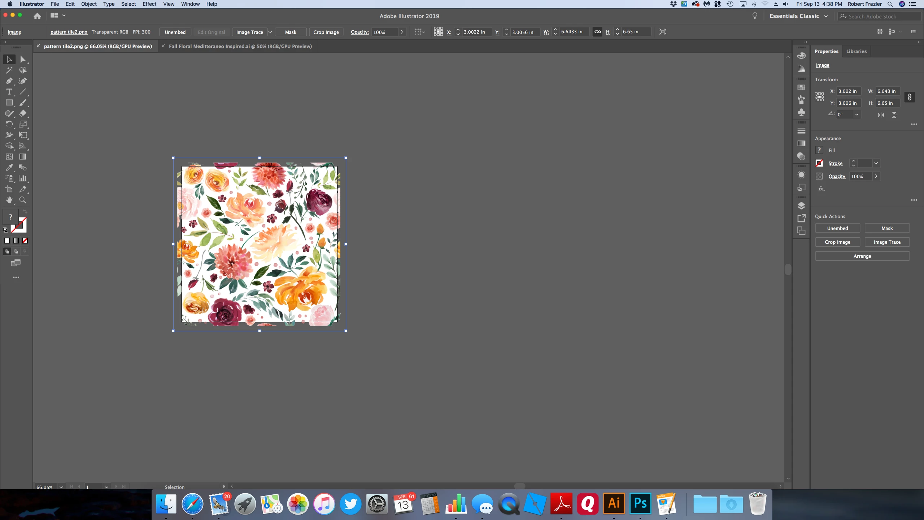
Task: Select the Type tool
Action: 9,92
